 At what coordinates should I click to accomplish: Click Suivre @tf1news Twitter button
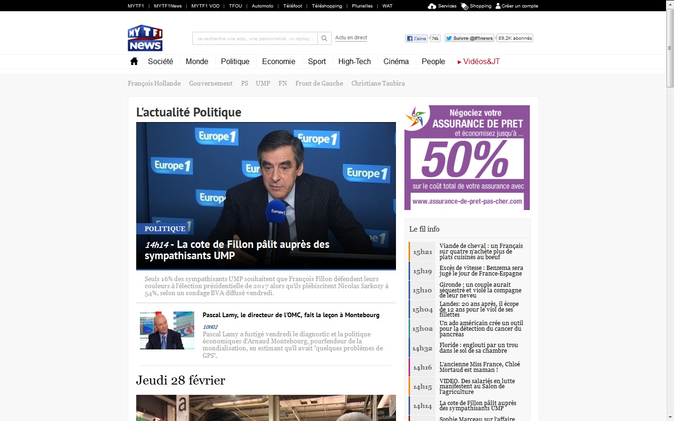point(469,38)
